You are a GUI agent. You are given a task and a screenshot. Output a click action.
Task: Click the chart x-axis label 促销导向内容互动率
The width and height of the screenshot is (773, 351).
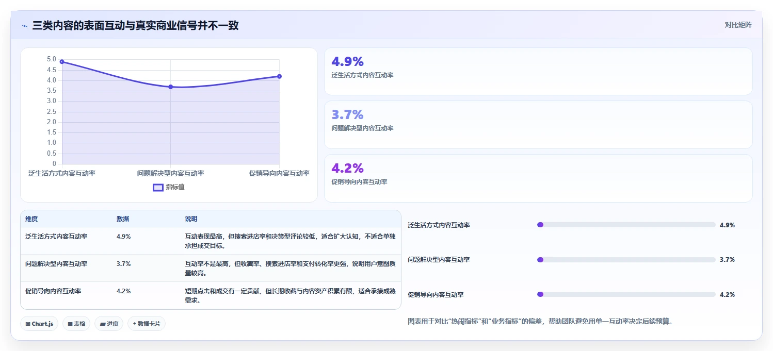click(279, 173)
